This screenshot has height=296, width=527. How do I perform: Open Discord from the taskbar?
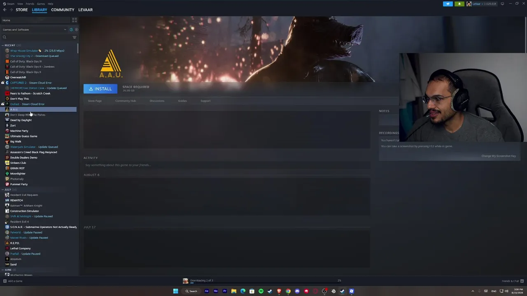coord(297,291)
